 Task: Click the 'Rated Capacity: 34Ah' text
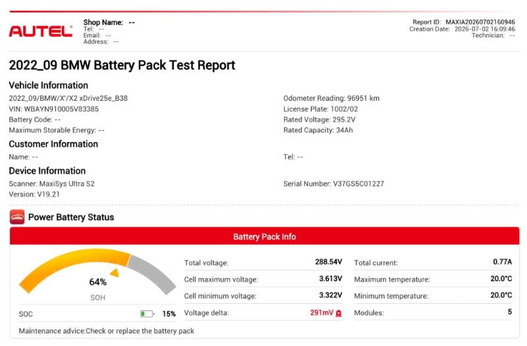318,130
